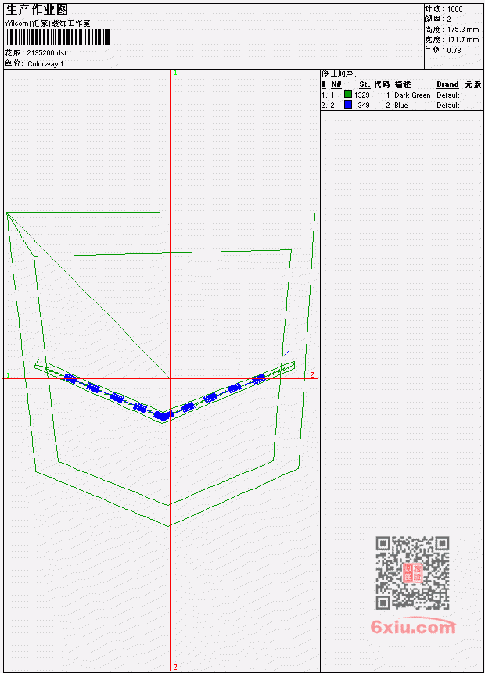Select the Dark Green stop sequence row
This screenshot has width=485, height=673.
tap(401, 95)
